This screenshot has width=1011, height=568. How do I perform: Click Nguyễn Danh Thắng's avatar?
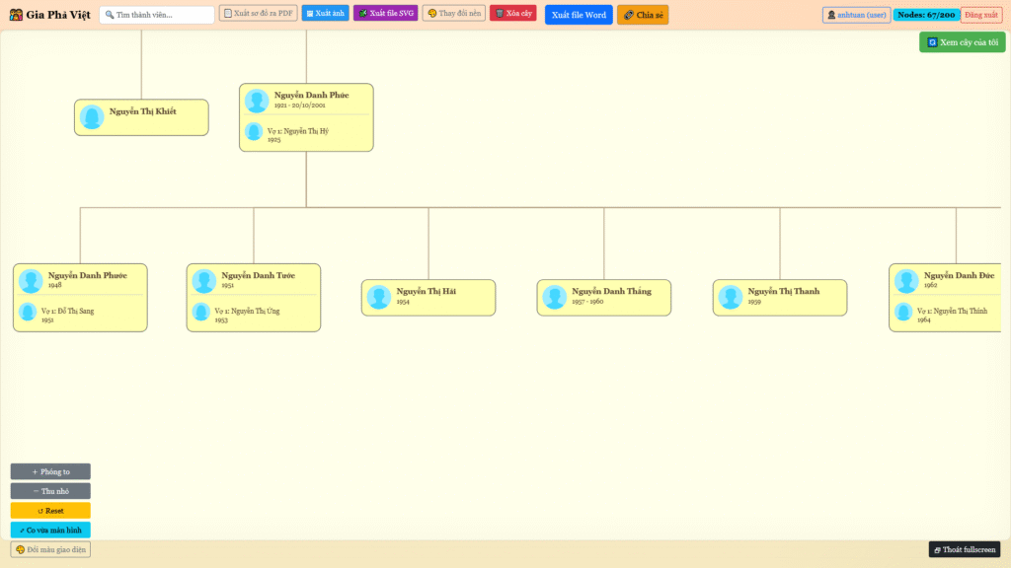(554, 298)
